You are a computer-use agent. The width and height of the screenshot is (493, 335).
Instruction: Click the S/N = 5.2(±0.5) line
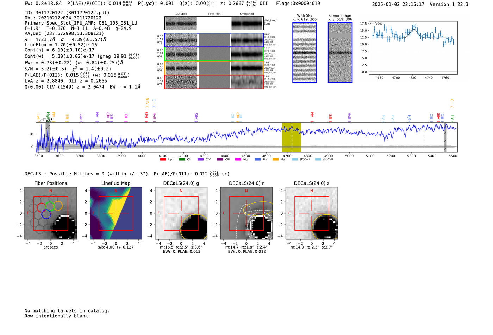[68, 69]
